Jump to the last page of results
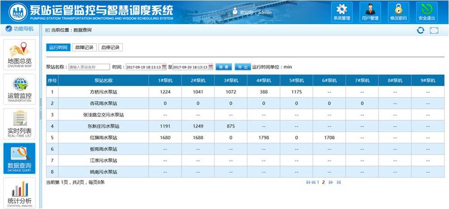 pyautogui.click(x=339, y=182)
